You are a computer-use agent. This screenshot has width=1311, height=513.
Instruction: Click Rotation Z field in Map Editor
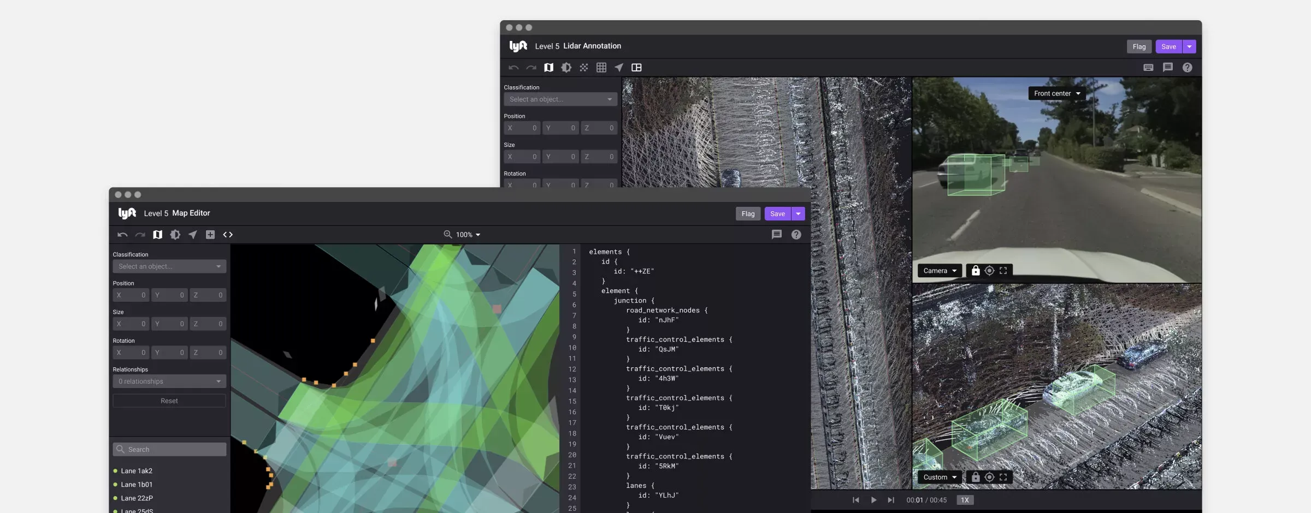coord(208,353)
